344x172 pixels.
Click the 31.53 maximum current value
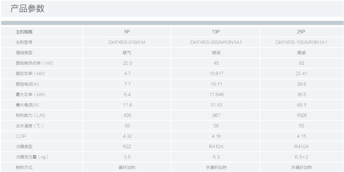coord(215,104)
